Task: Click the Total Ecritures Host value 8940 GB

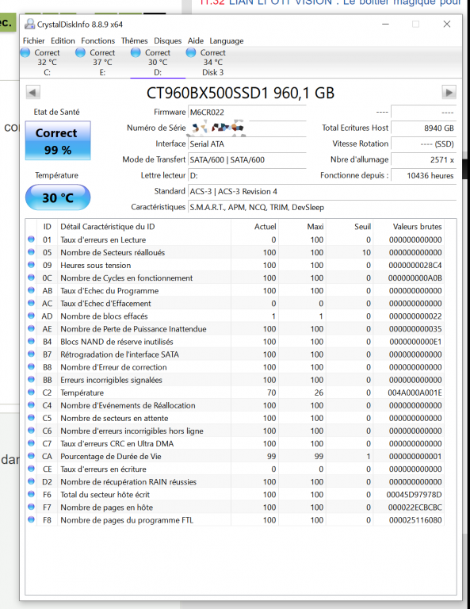Action: (423, 128)
